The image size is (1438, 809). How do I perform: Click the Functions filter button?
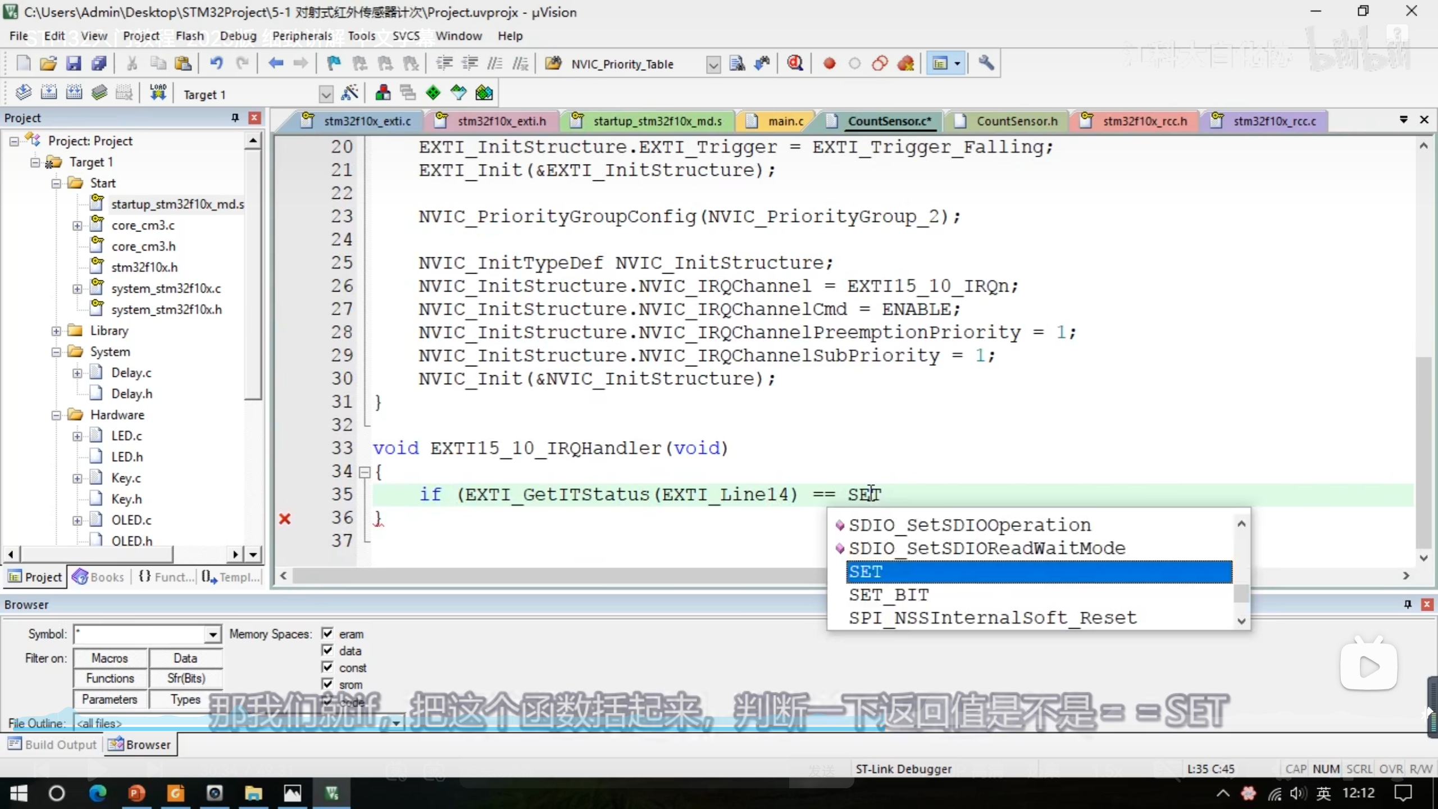(x=110, y=678)
